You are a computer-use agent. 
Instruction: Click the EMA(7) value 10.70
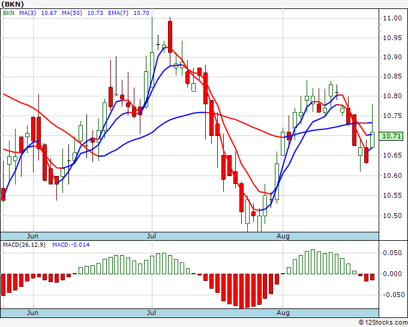click(141, 13)
